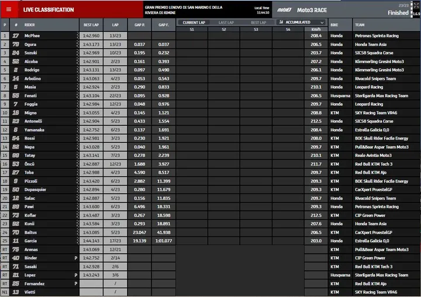Screen dimensions: 421x297
Task: Select rider Tatay's name
Action: 30,155
